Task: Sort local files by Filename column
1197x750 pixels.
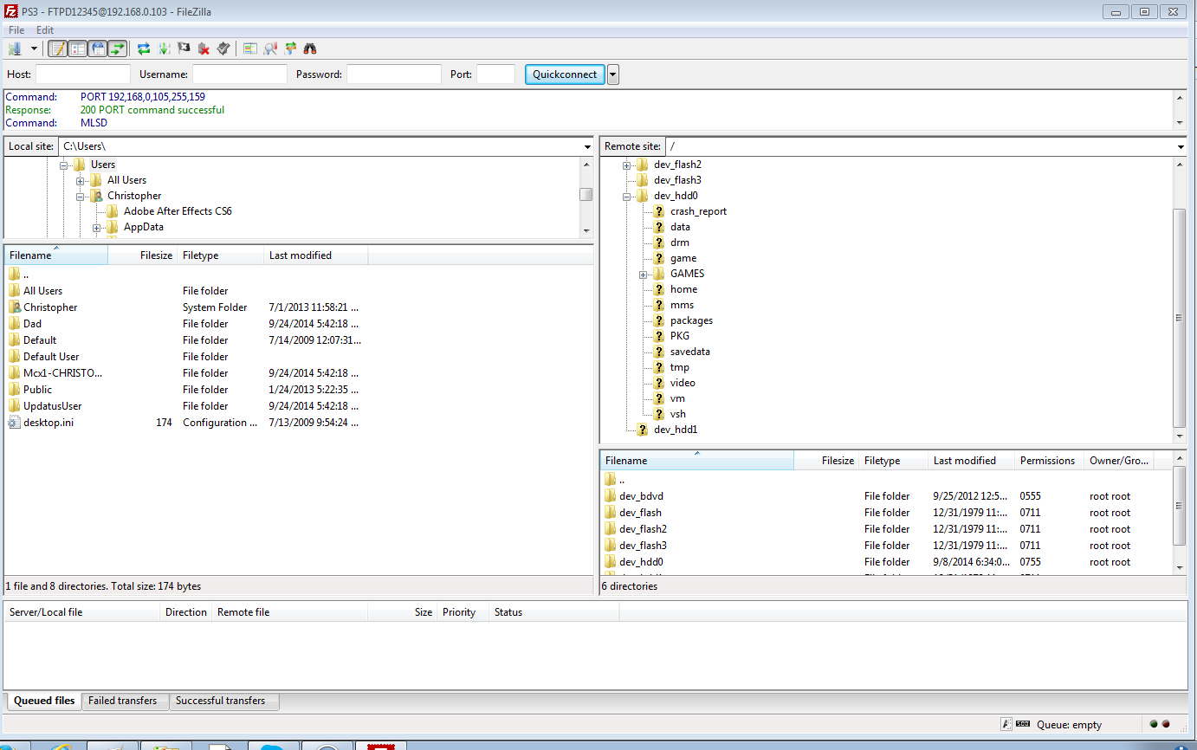Action: [55, 255]
